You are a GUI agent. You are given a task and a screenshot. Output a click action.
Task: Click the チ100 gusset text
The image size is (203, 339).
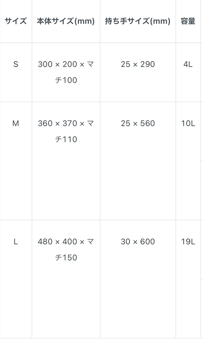pyautogui.click(x=66, y=80)
